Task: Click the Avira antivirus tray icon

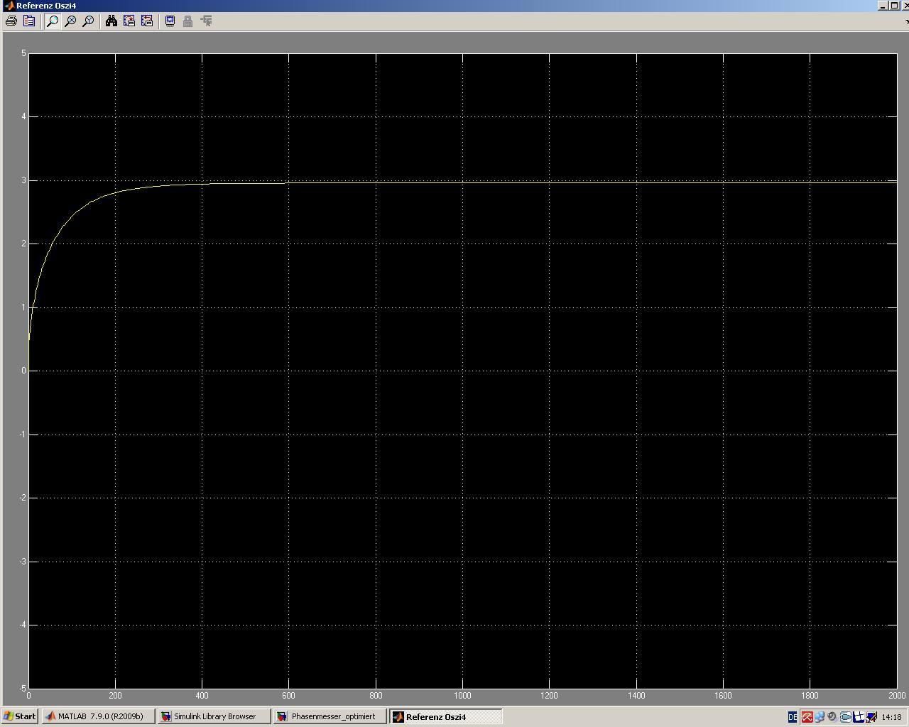Action: pos(807,717)
